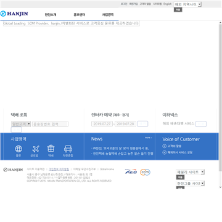
Task: Open the 한진택배-농협택배 news headline
Action: pyautogui.click(x=122, y=154)
